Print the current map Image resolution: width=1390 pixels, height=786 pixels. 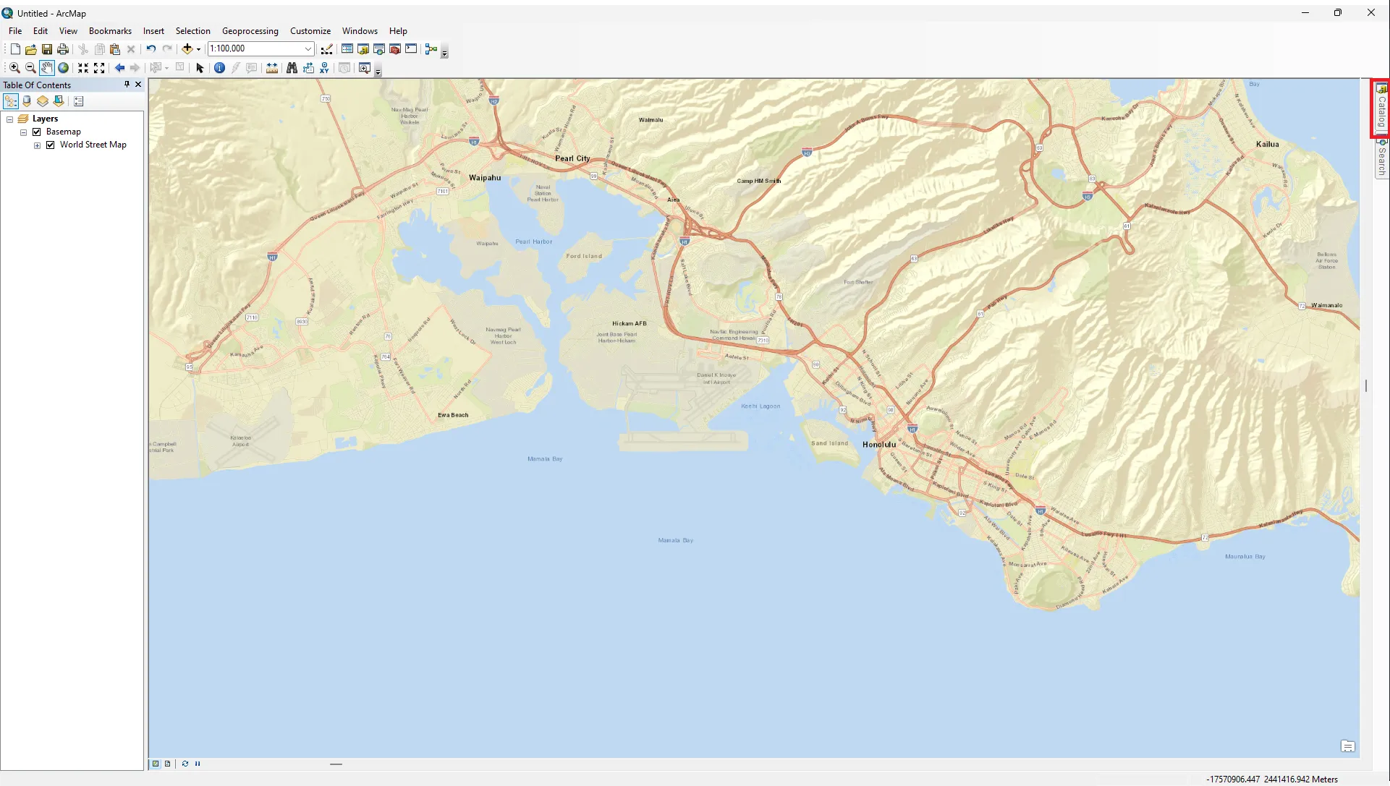63,49
